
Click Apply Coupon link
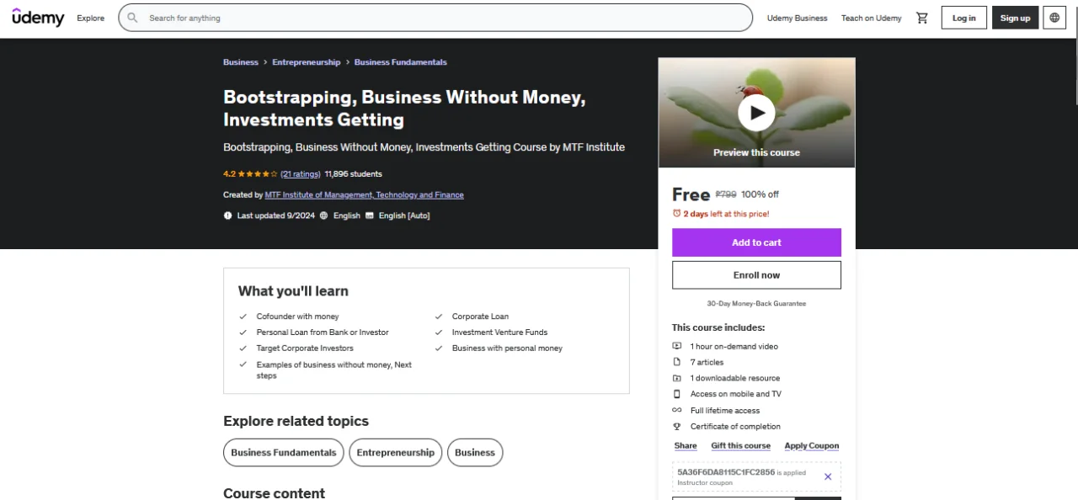pos(812,446)
